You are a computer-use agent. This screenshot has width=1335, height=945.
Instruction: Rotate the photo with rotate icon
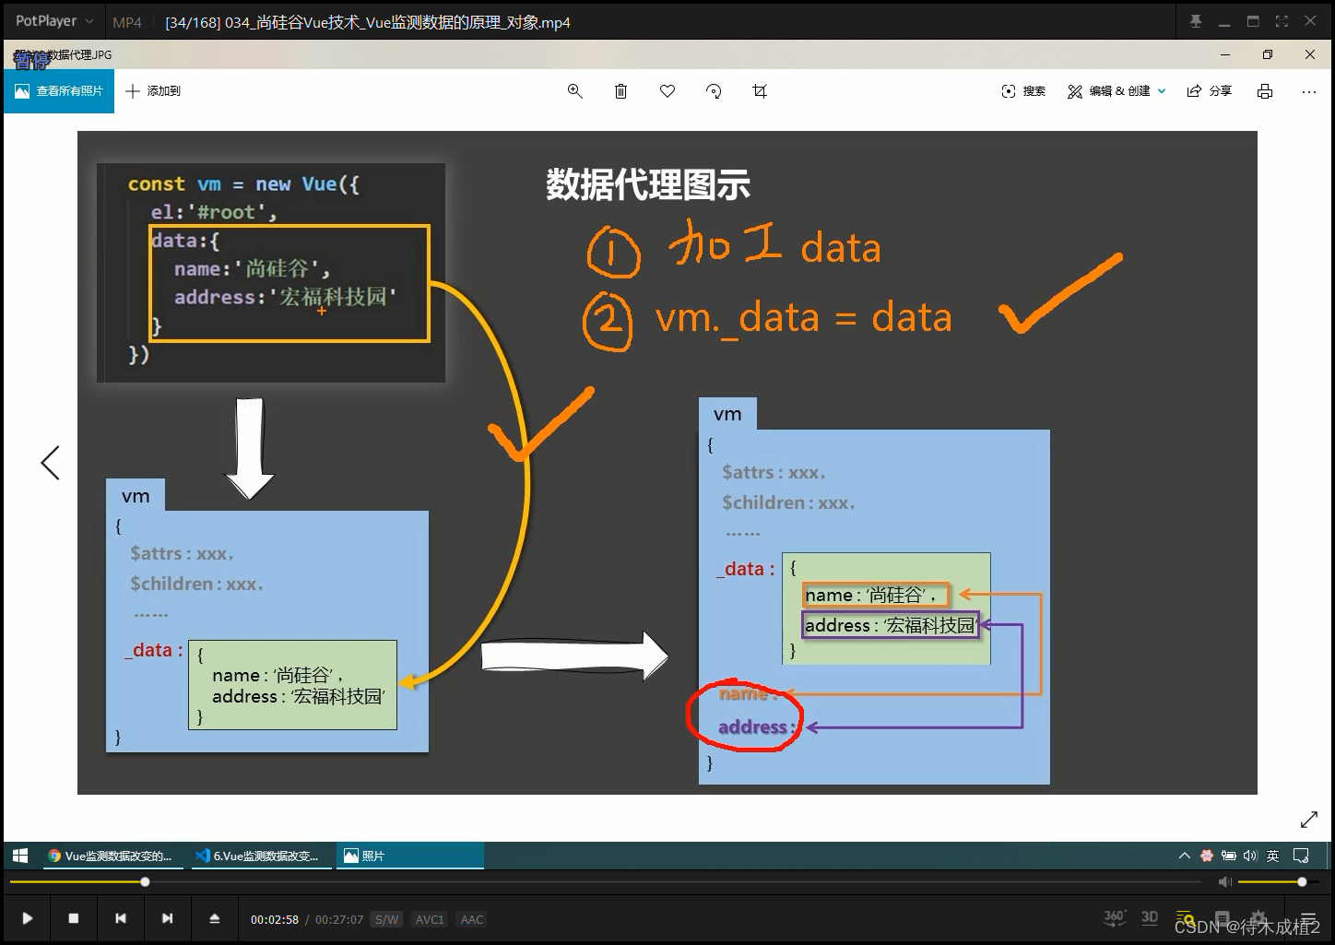tap(714, 91)
